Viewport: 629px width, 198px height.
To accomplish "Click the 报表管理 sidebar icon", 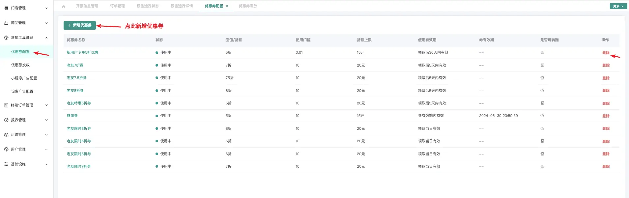I will click(6, 120).
